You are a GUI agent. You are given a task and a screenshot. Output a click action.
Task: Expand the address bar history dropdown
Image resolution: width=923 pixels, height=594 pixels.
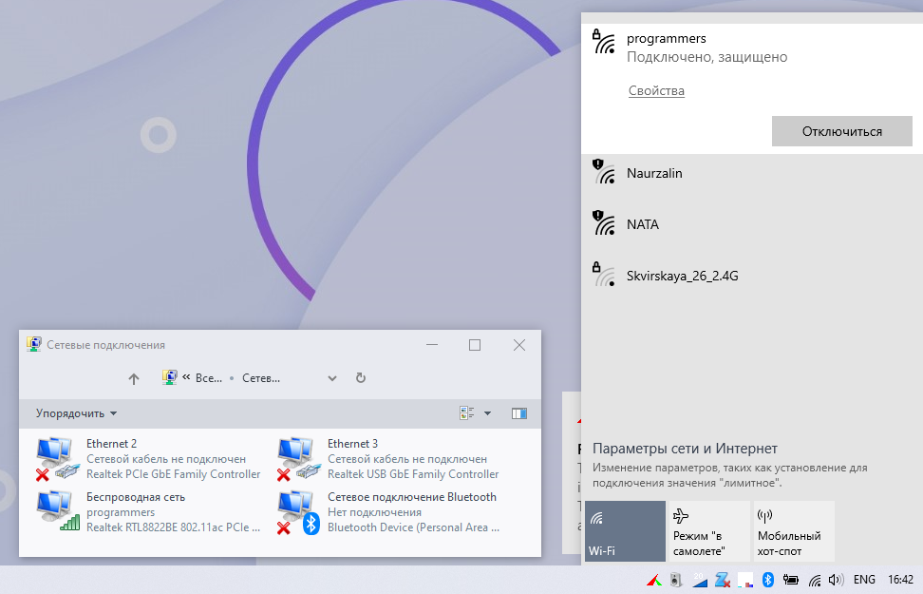point(332,378)
